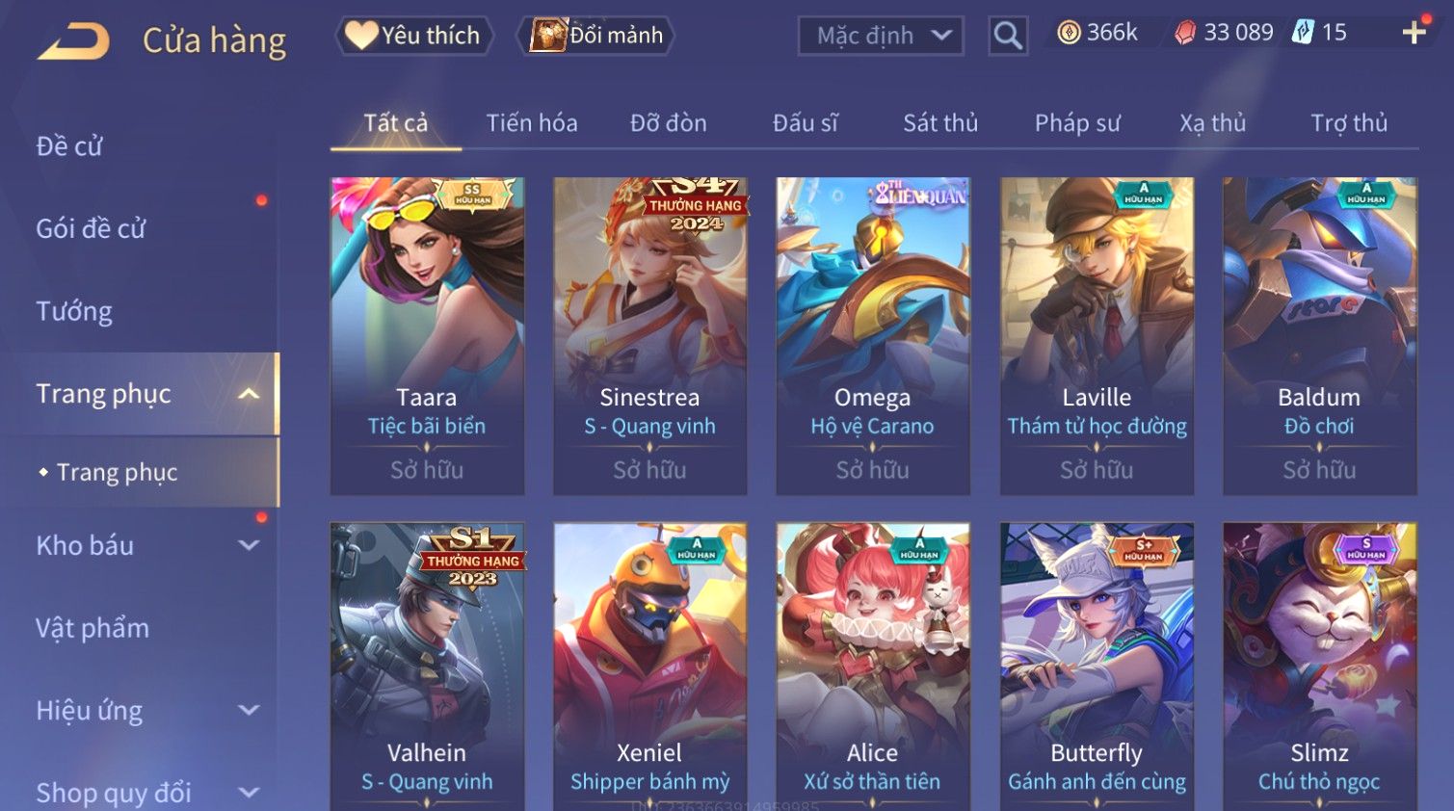Tap the golden back arrow icon
This screenshot has width=1454, height=811.
pyautogui.click(x=74, y=40)
